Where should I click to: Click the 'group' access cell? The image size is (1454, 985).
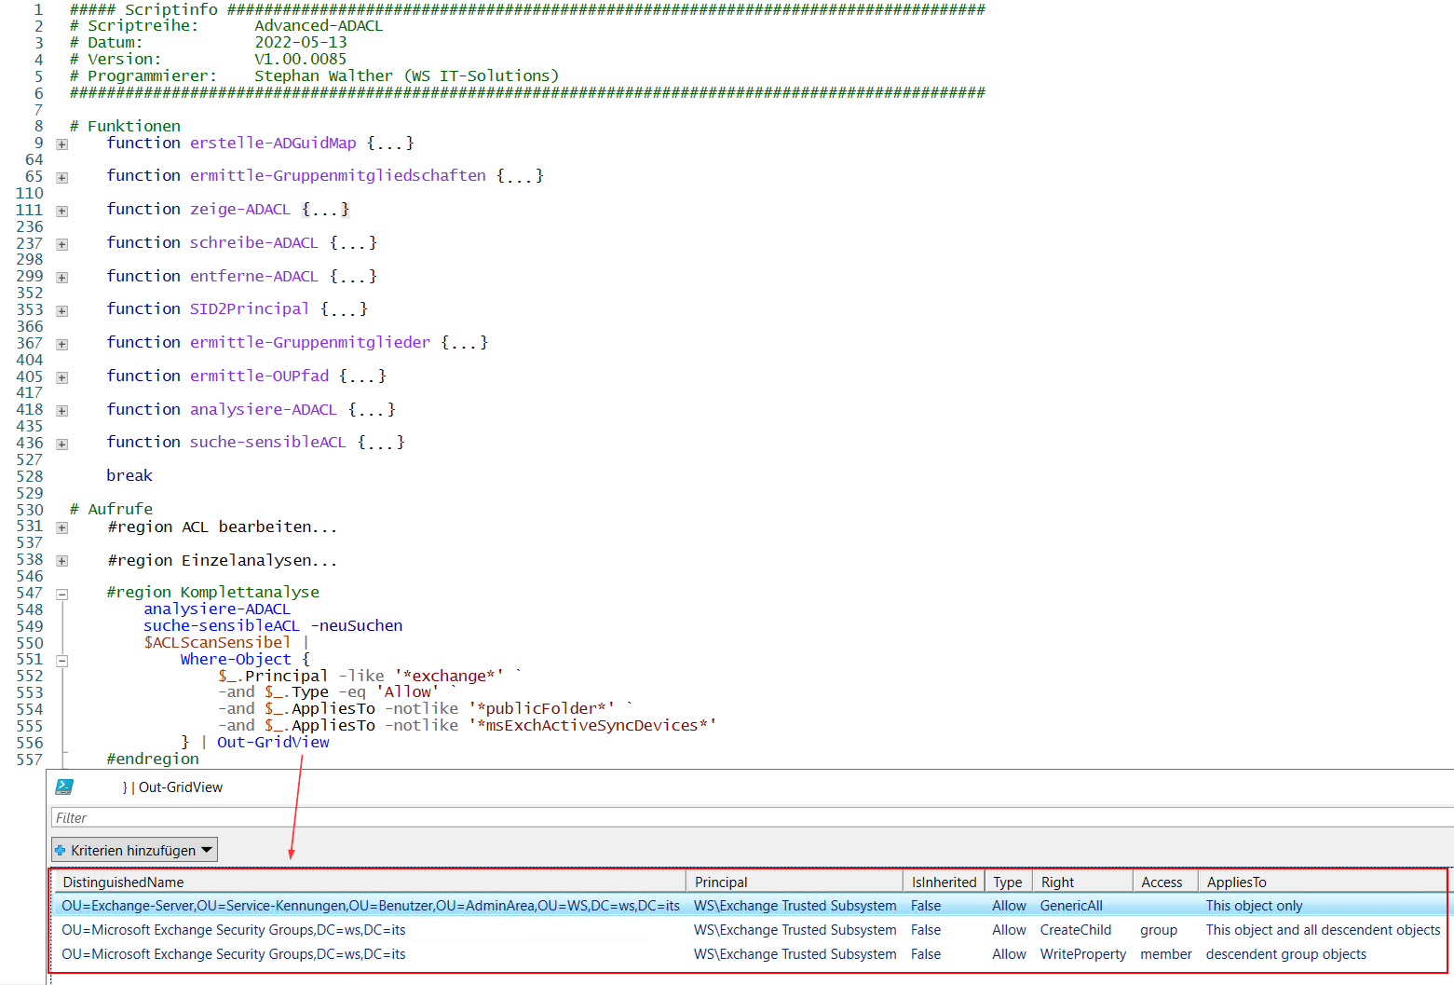[x=1159, y=930]
